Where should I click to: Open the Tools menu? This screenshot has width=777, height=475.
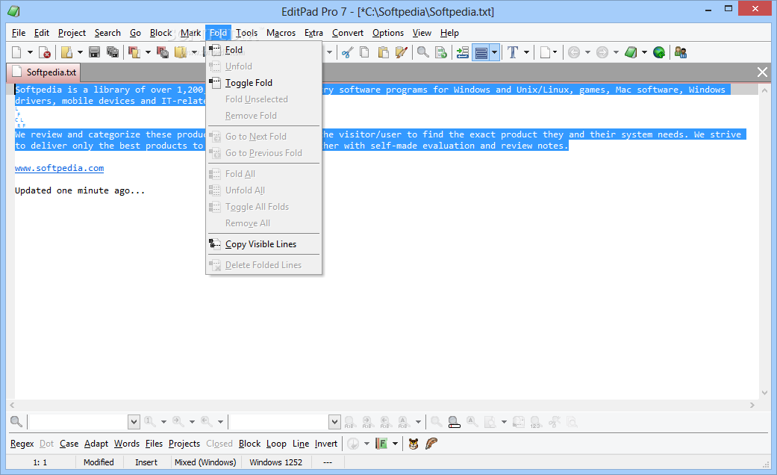[246, 33]
